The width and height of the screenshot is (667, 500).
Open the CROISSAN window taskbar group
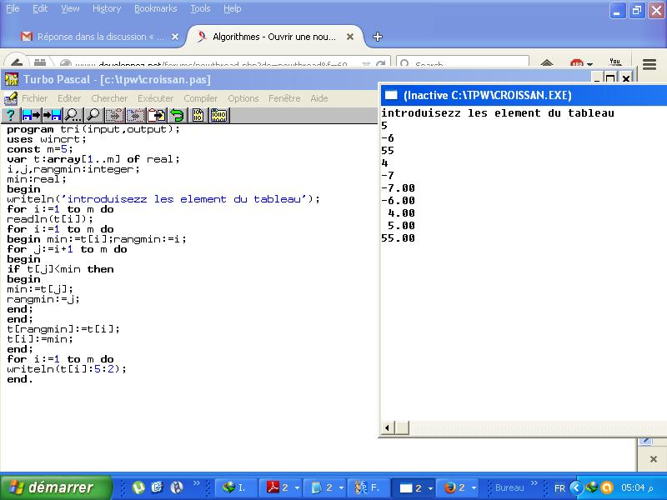(x=414, y=487)
